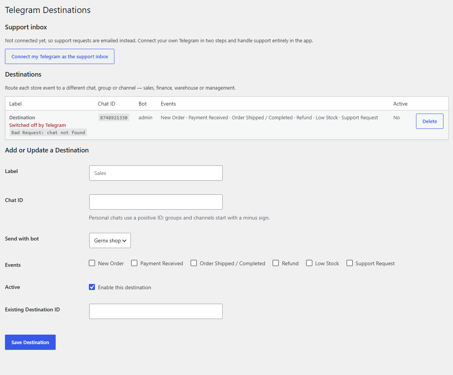Viewport: 453px width, 375px height.
Task: Click Connect my Telegram as the support inbox
Action: [59, 56]
